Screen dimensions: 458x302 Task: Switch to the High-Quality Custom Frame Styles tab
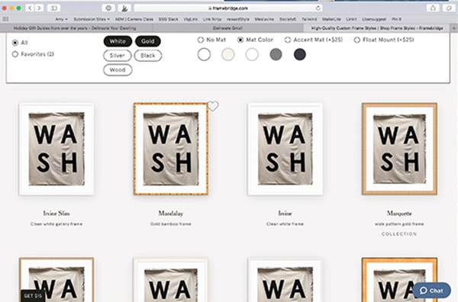pyautogui.click(x=377, y=28)
